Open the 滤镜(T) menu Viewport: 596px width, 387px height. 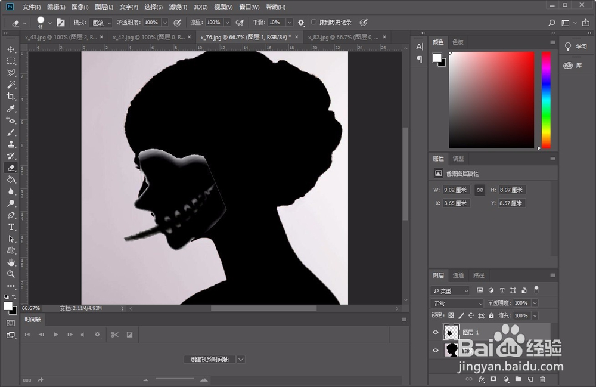point(178,7)
